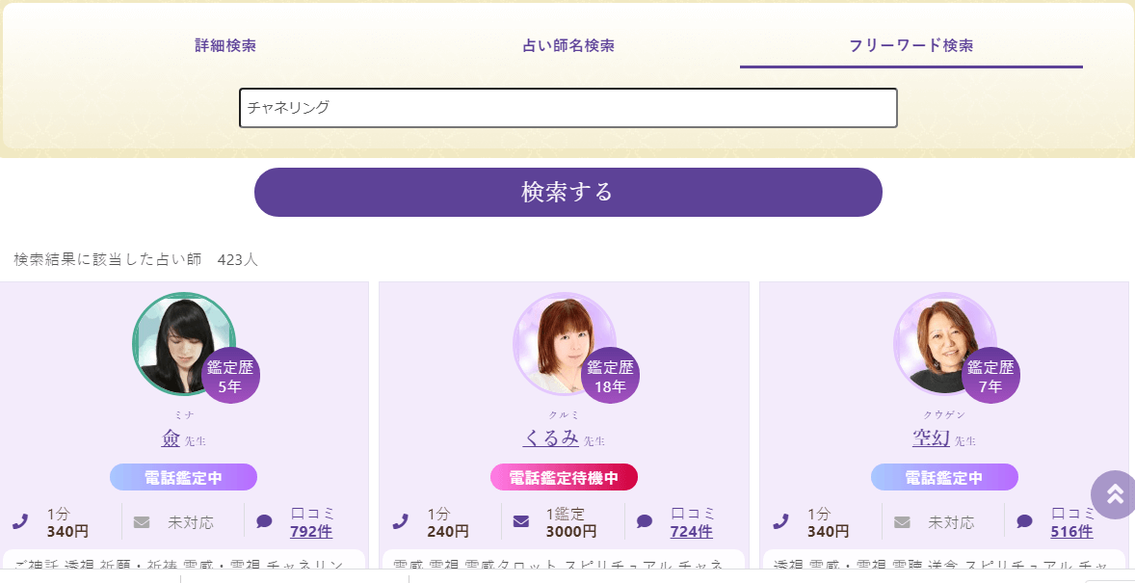Click the scroll-to-top double chevron button

tap(1114, 494)
